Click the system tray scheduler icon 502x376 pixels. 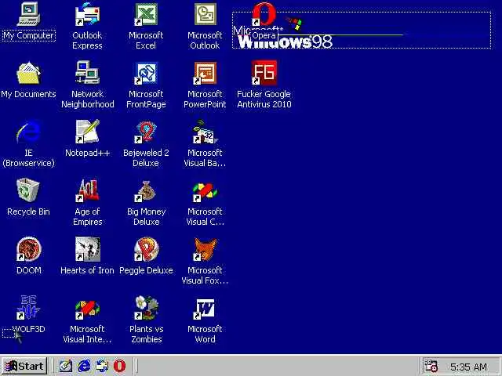[x=431, y=366]
